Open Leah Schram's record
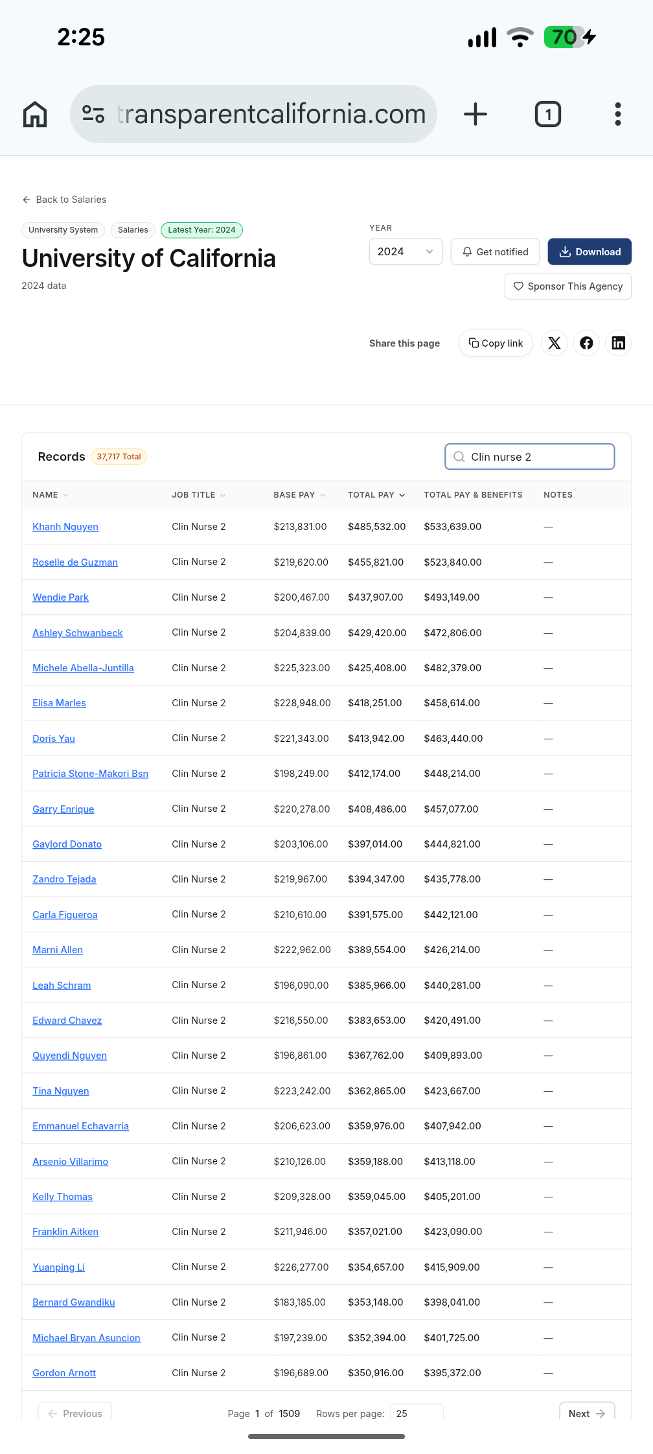Screen dimensions: 653x1454 pos(62,986)
